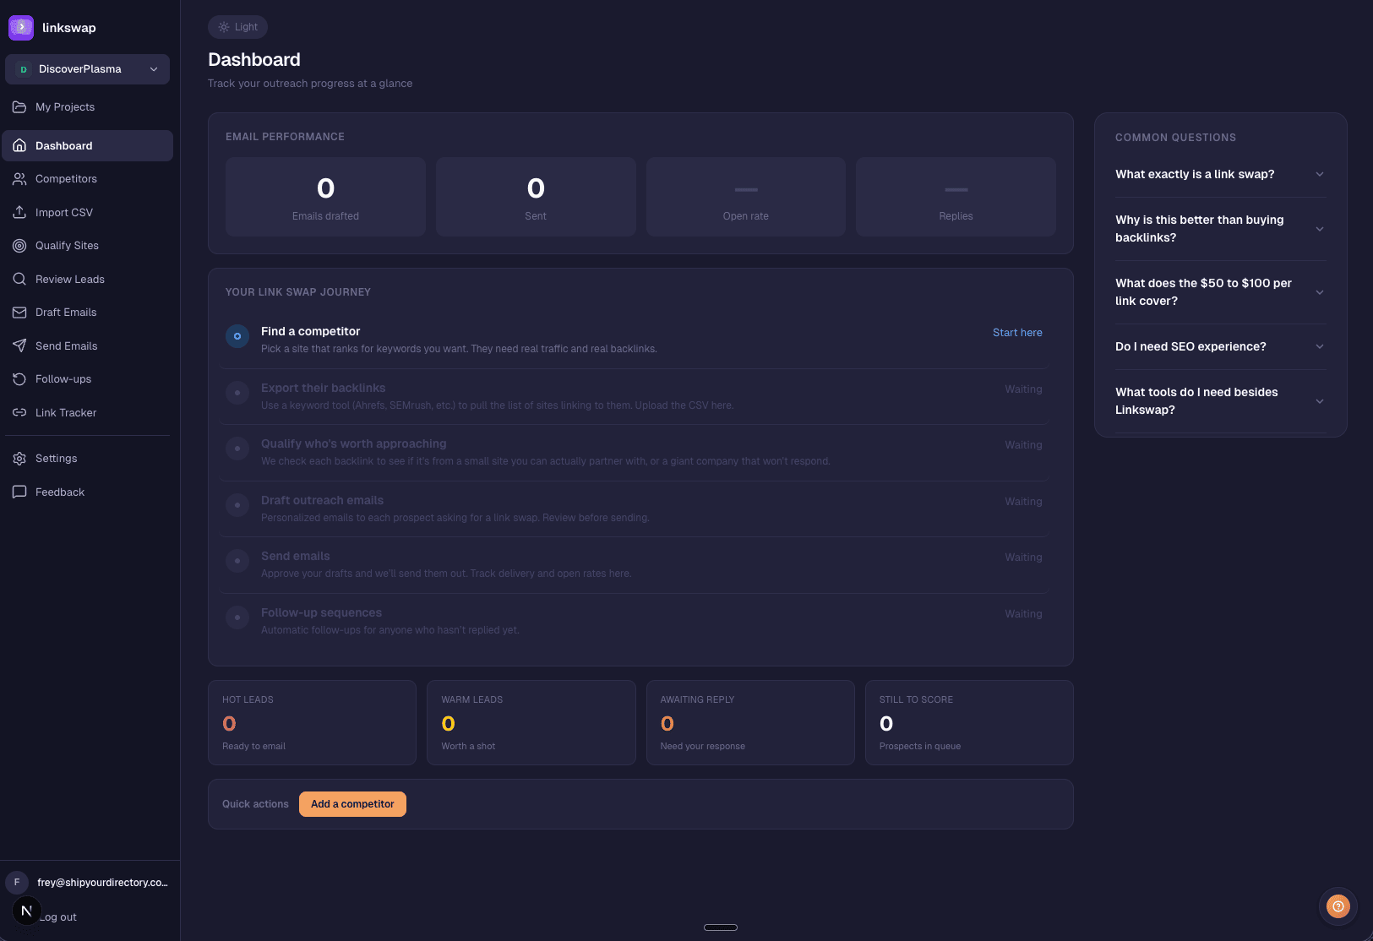The width and height of the screenshot is (1373, 941).
Task: Open the Hot Leads card
Action: (x=312, y=722)
